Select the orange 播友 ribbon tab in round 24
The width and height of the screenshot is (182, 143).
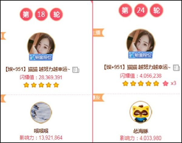point(98,98)
